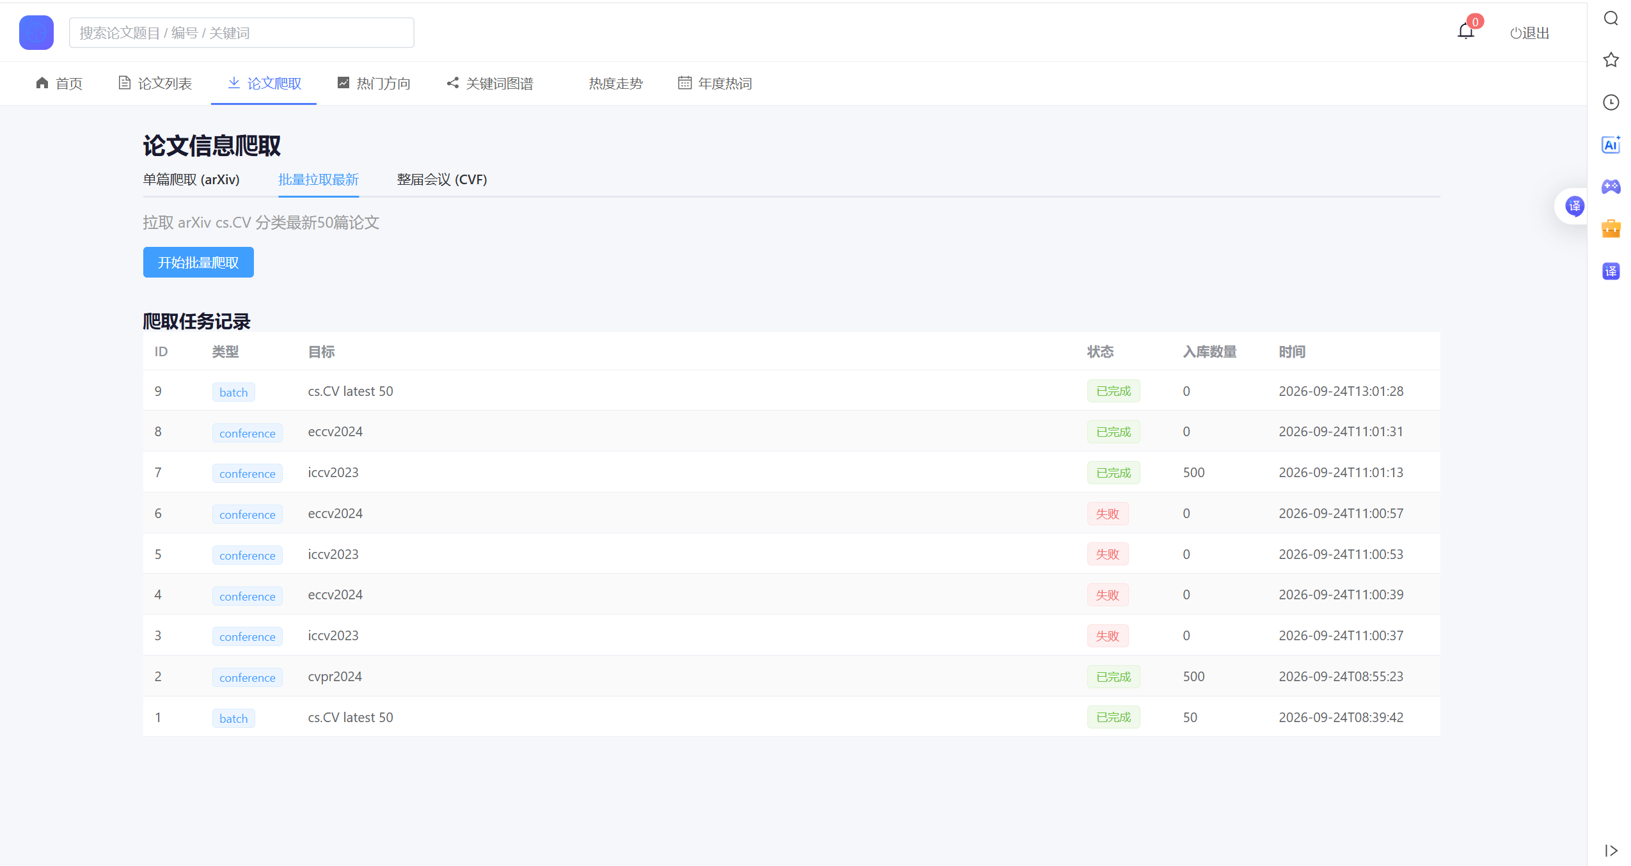Open the AI assistant sidebar icon
1631x866 pixels.
click(1611, 145)
